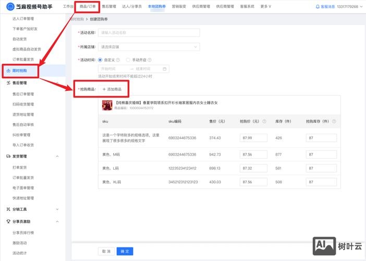Click the blue 确定 button

pos(125,251)
